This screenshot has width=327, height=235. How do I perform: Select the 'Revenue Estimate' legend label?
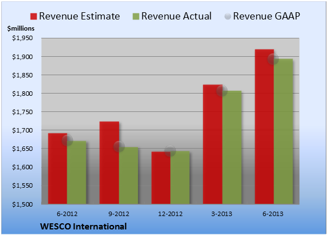pos(80,16)
